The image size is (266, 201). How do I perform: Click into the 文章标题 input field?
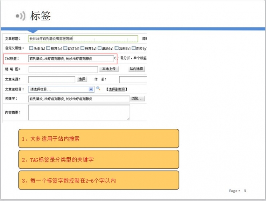click(x=83, y=39)
